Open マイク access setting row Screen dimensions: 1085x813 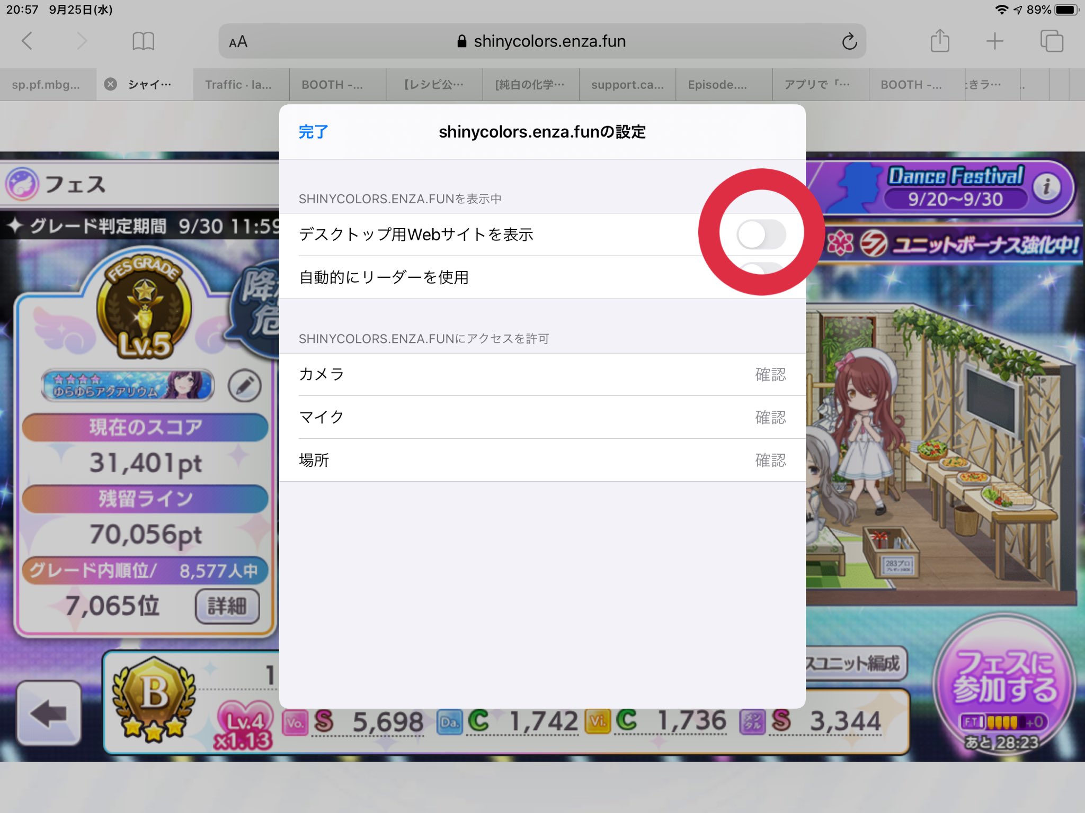pyautogui.click(x=542, y=417)
